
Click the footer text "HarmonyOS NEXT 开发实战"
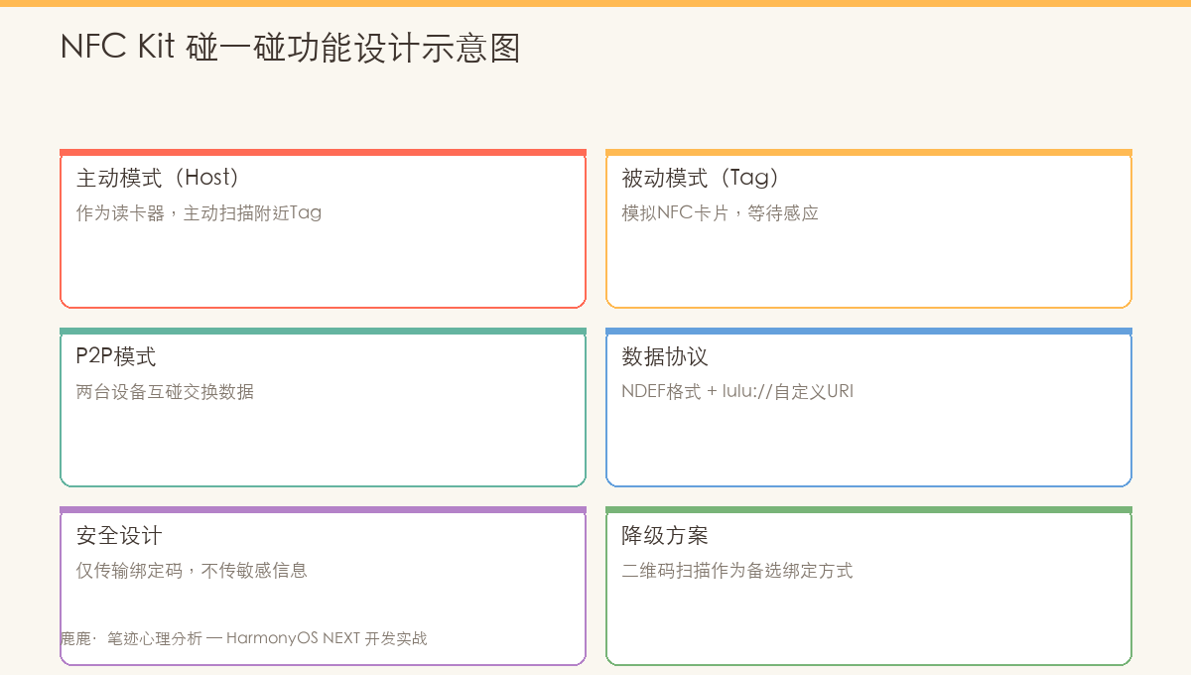tap(327, 638)
